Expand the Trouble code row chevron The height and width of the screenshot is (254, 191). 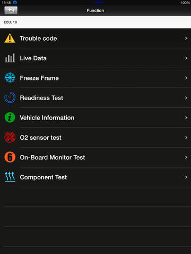186,38
